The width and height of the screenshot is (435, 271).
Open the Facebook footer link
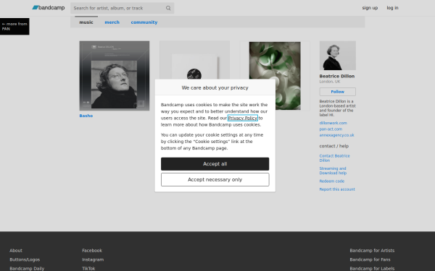[92, 251]
